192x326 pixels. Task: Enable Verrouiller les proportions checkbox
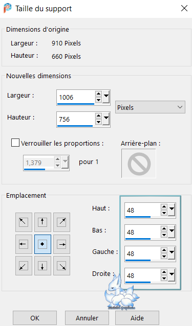coord(15,143)
